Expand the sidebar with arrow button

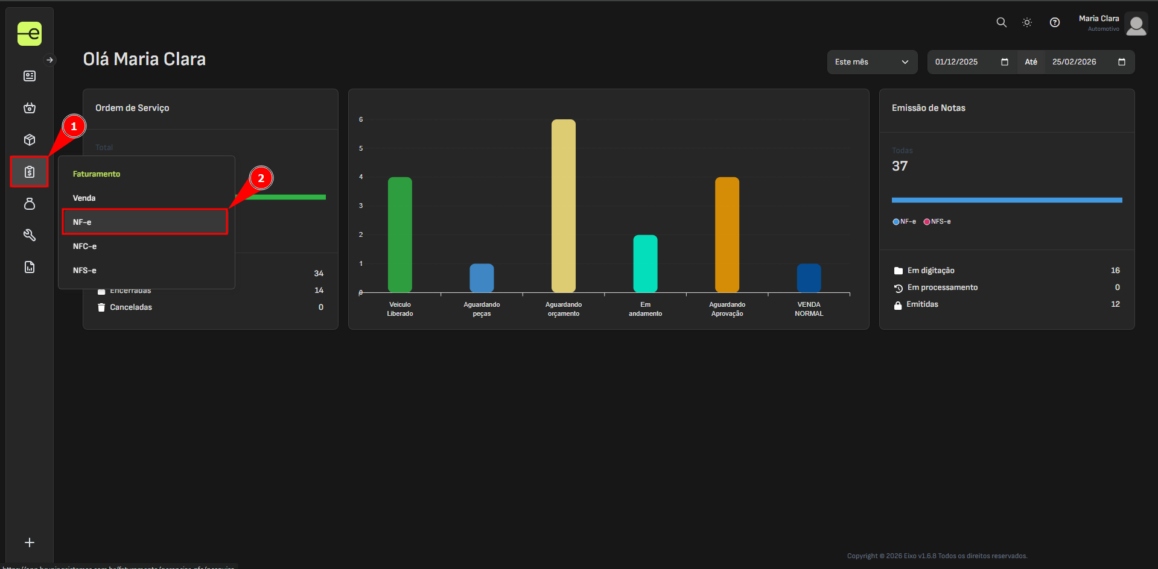click(50, 60)
